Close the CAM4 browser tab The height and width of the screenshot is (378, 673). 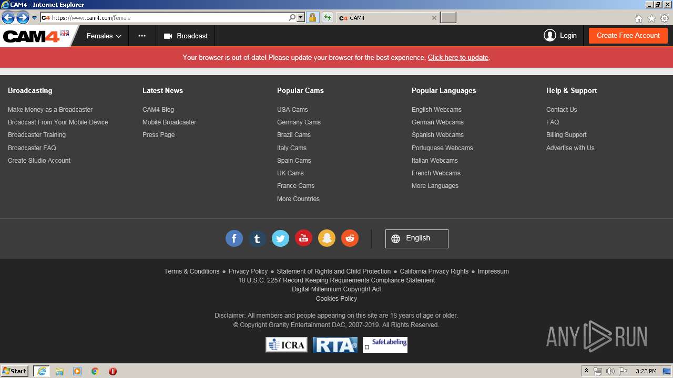click(434, 18)
